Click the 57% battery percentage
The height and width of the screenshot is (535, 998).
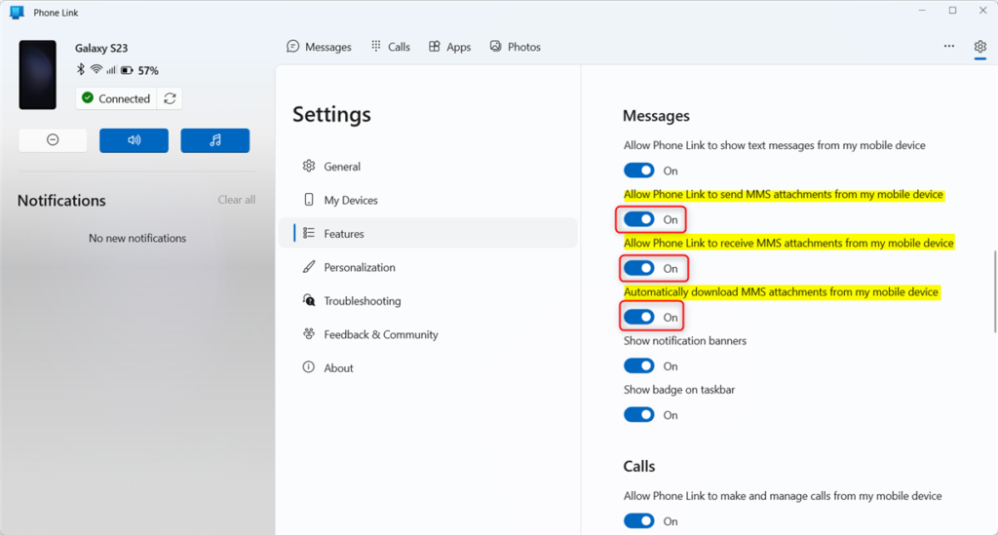click(148, 70)
